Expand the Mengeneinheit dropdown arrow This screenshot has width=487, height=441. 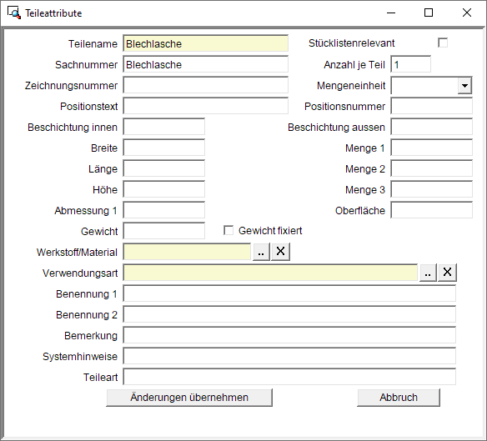[464, 86]
